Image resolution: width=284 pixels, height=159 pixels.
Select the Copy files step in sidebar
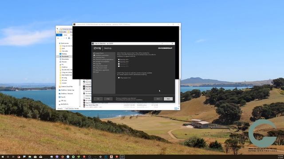pos(98,64)
